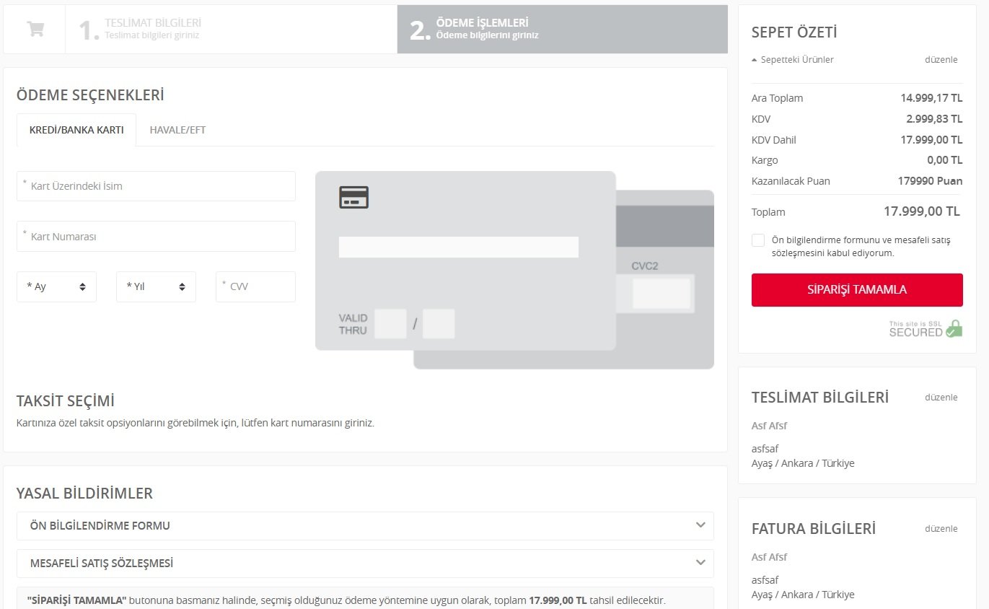Click Siparişi Tamamla button
This screenshot has width=989, height=609.
[x=857, y=290]
